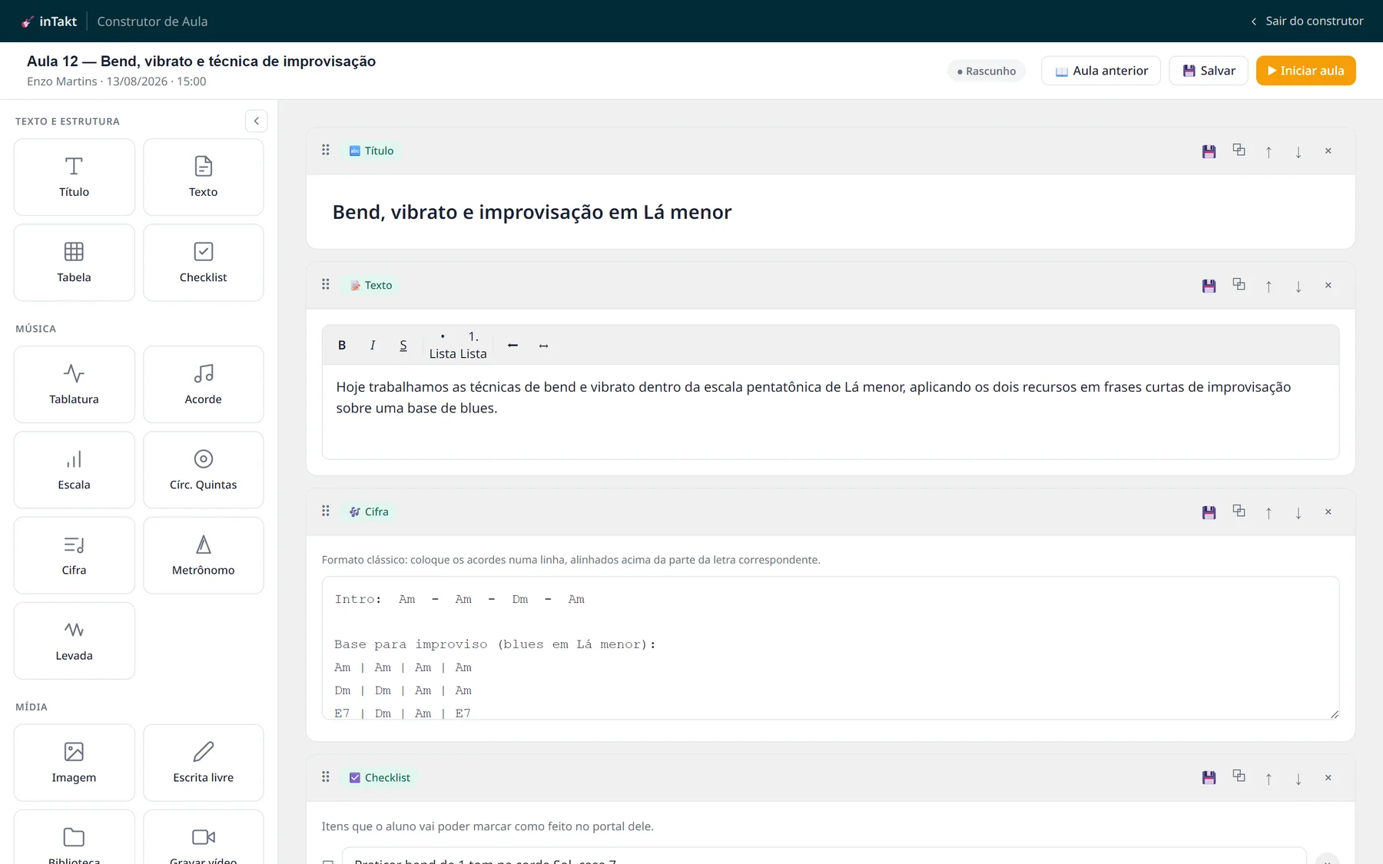Insert a Tabela block
Screen dimensions: 1383x864
[x=74, y=263]
